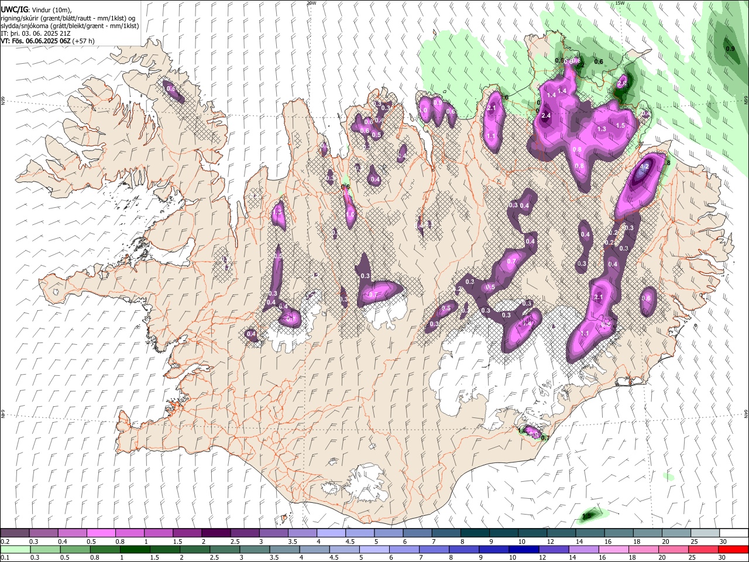This screenshot has height=562, width=749.
Task: Click the '2.4' snowfall value in northeast Iceland
Action: (x=547, y=116)
